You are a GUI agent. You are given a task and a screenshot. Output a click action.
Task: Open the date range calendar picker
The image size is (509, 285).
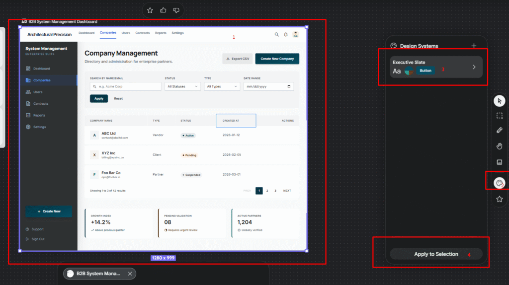point(289,86)
